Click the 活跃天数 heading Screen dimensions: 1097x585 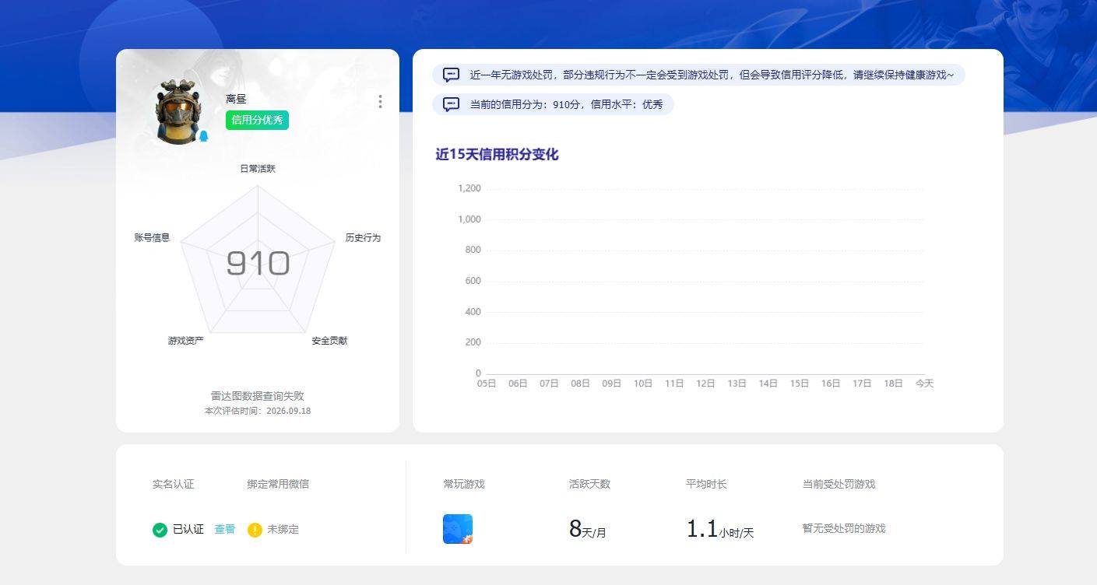[x=589, y=484]
